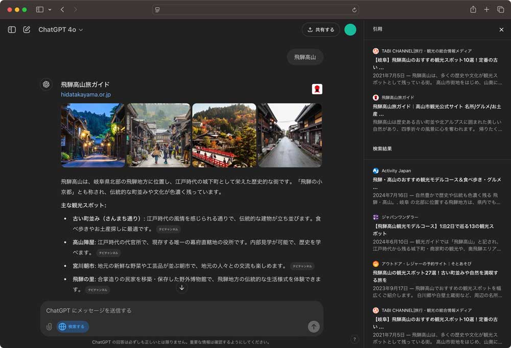The image size is (511, 348).
Task: Open the ChatGPT 4o model dropdown
Action: [61, 30]
